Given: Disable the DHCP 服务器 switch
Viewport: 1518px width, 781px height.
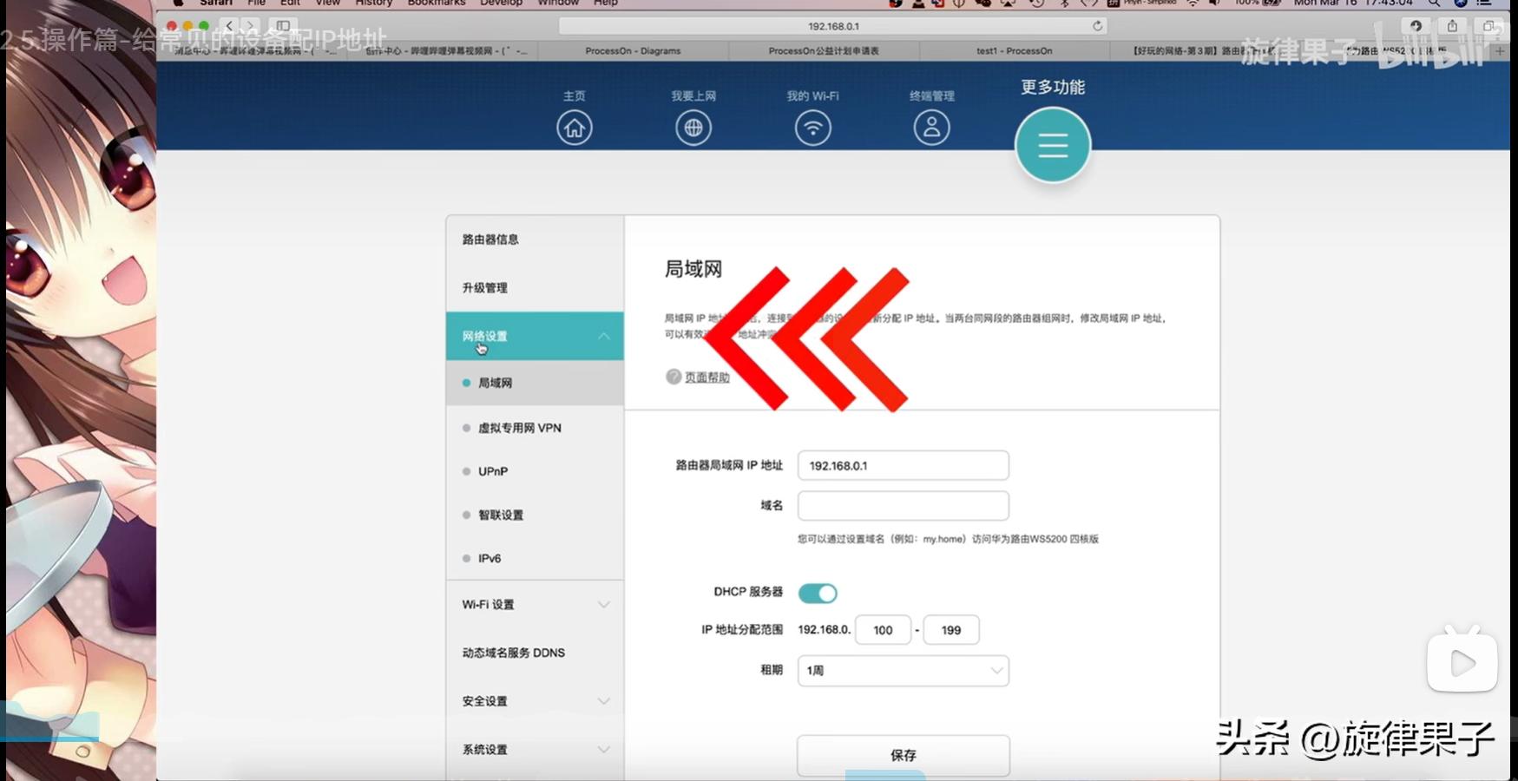Looking at the screenshot, I should (819, 593).
